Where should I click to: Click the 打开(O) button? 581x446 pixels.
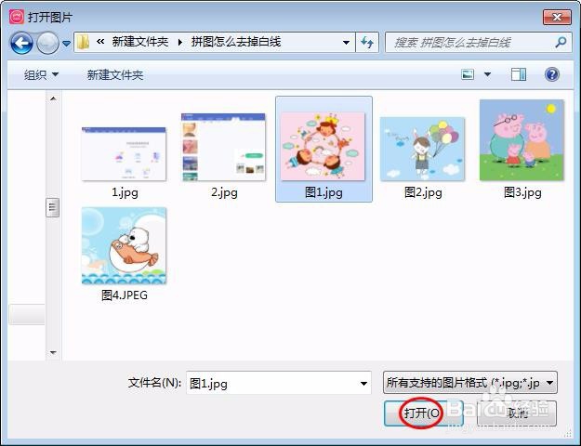tap(424, 413)
